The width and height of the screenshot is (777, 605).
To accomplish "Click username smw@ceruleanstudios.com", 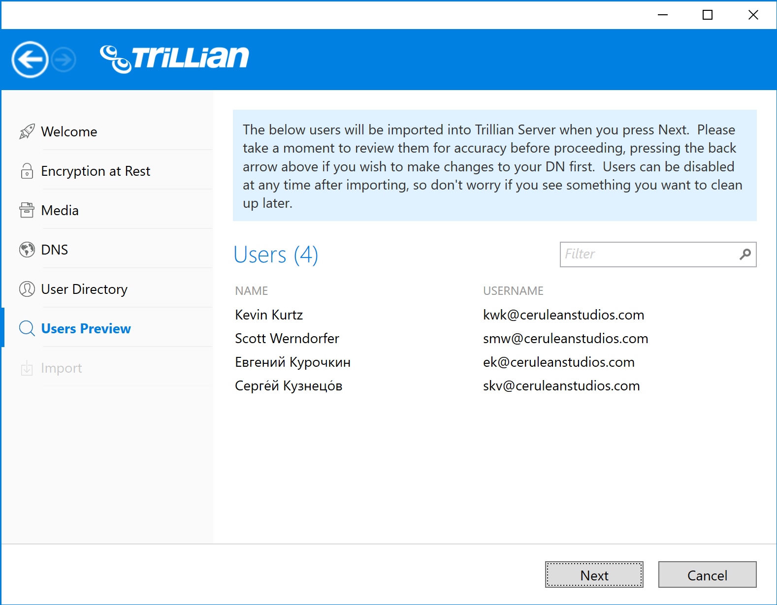I will pyautogui.click(x=566, y=338).
